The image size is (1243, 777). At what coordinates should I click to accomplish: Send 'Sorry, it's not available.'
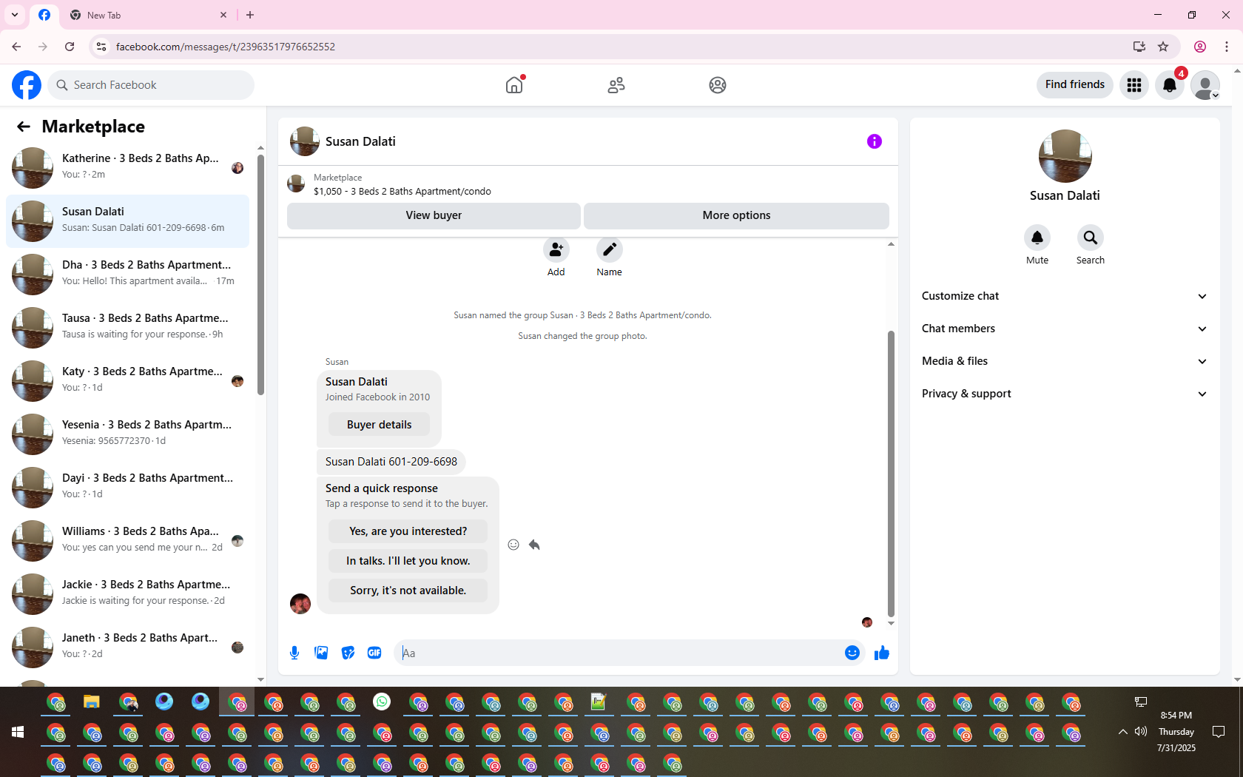tap(408, 591)
